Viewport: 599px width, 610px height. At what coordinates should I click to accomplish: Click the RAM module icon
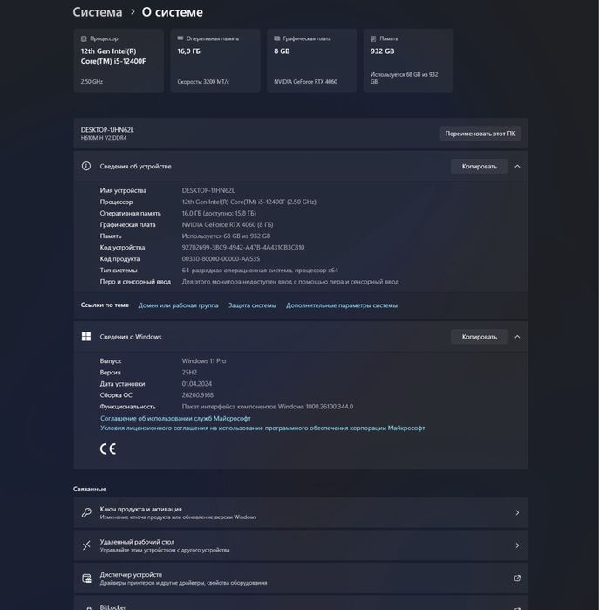(x=180, y=38)
